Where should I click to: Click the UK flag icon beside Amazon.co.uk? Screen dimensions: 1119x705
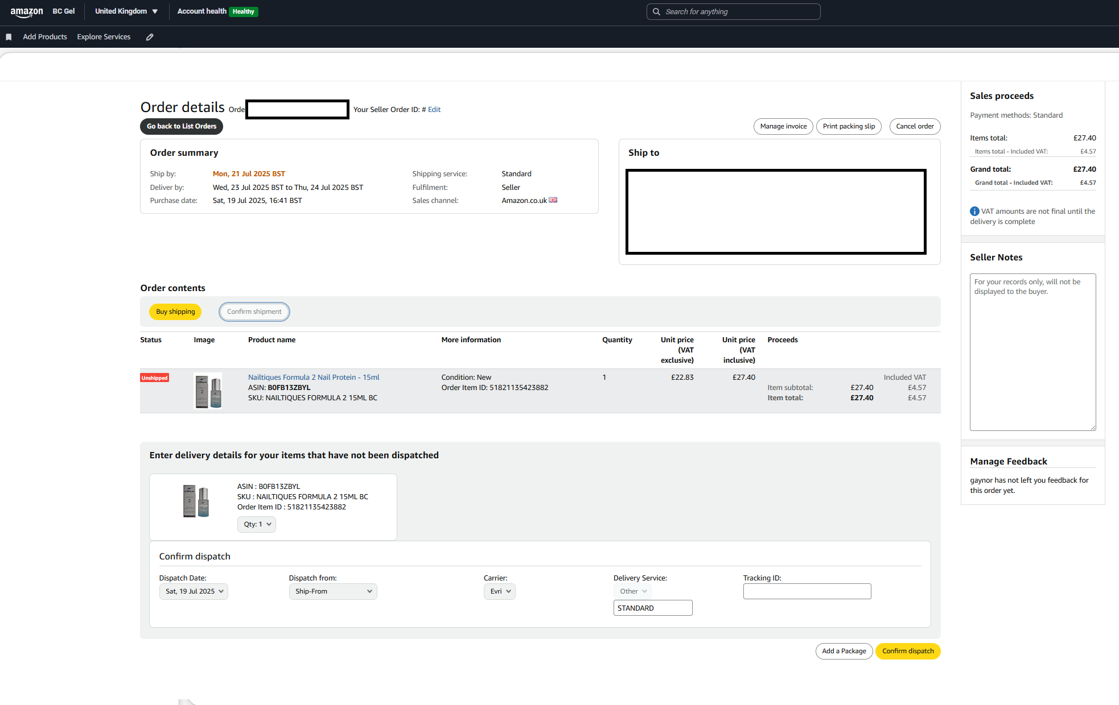(x=553, y=200)
